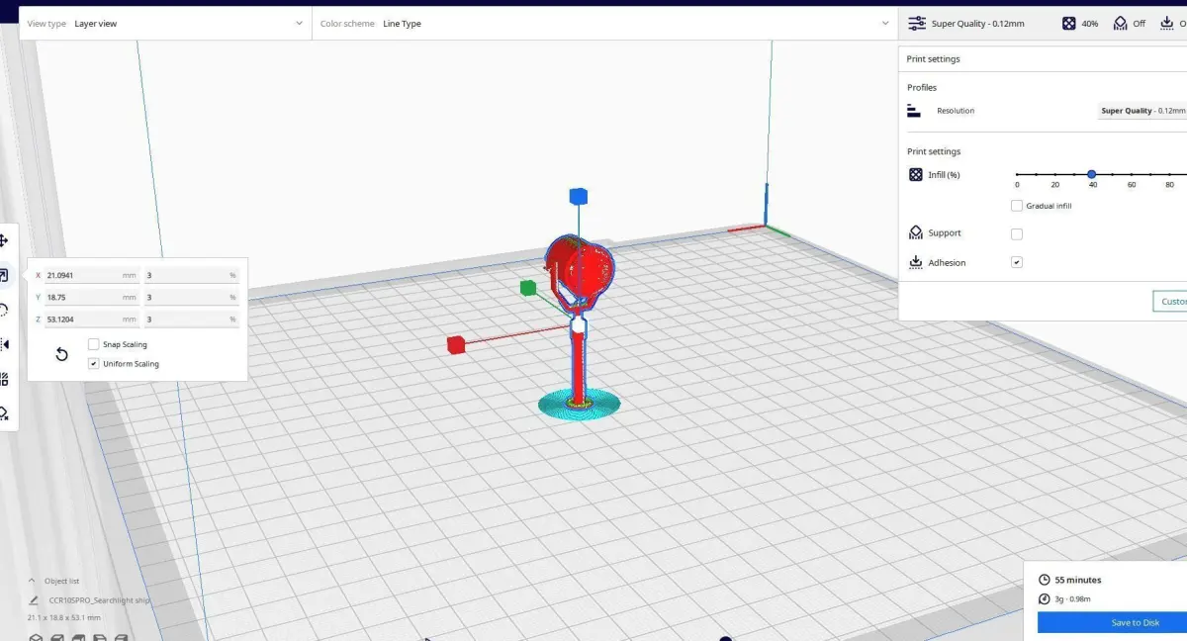Screen dimensions: 1187x641
Task: Collapse the Object list chevron
Action: click(33, 581)
